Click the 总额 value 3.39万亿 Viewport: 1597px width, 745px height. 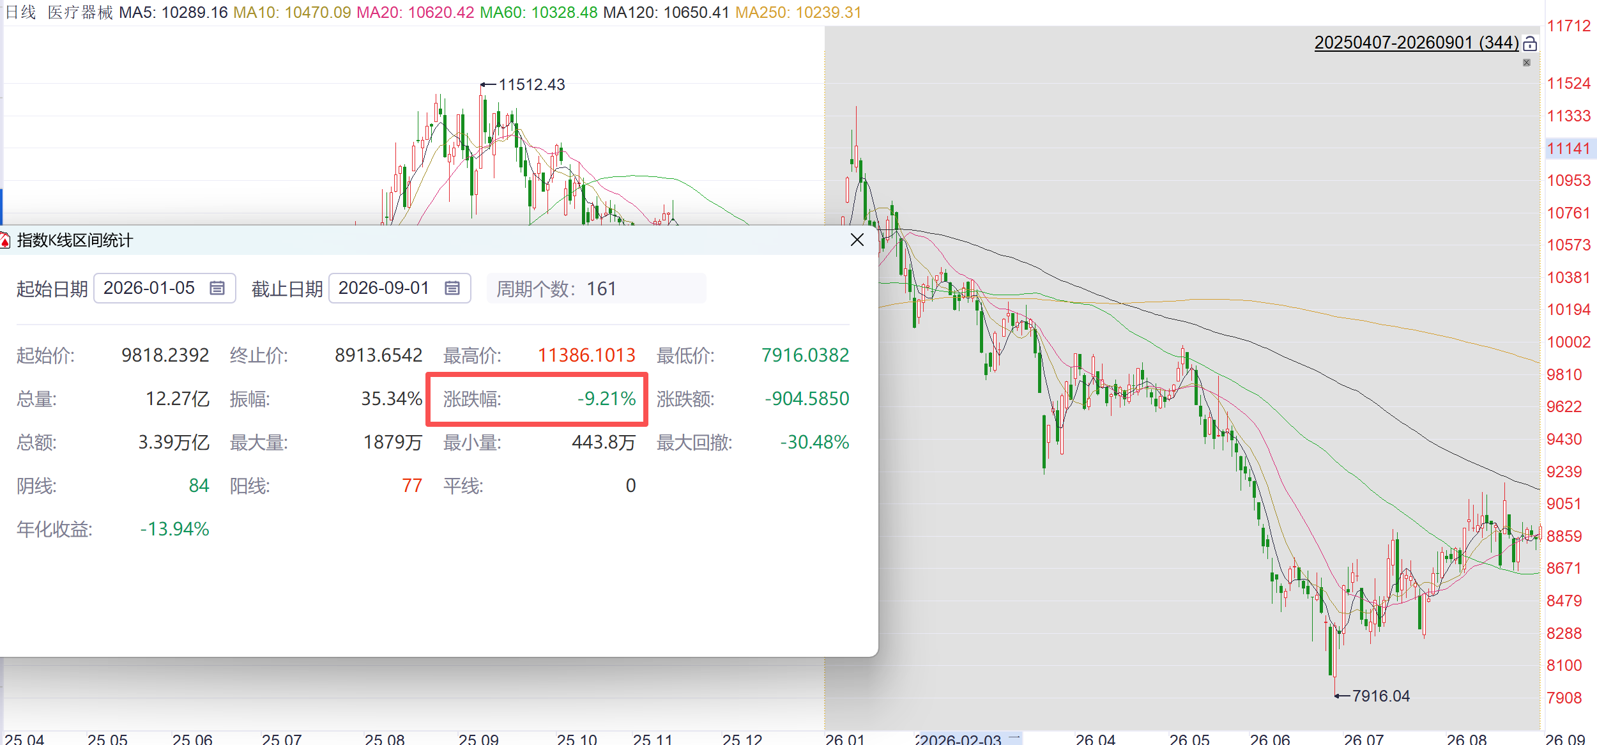[174, 442]
